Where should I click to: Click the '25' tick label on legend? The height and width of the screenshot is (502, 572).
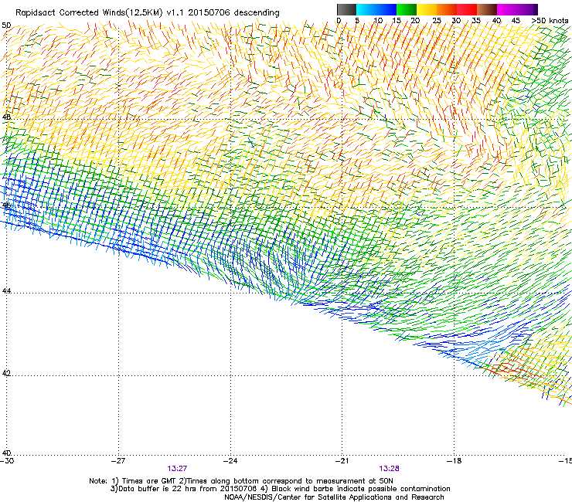coord(437,21)
